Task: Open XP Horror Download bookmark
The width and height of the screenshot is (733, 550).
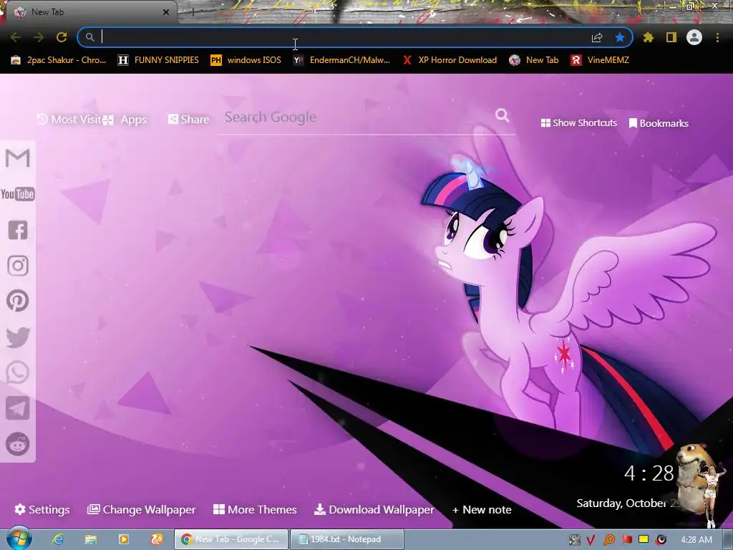Action: click(x=450, y=60)
